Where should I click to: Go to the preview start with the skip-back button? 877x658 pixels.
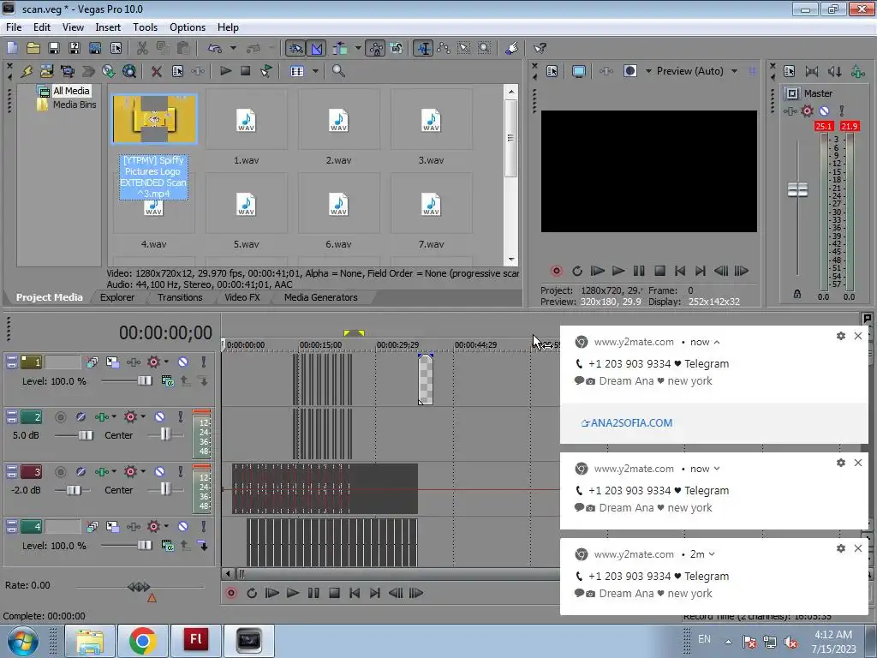[679, 271]
